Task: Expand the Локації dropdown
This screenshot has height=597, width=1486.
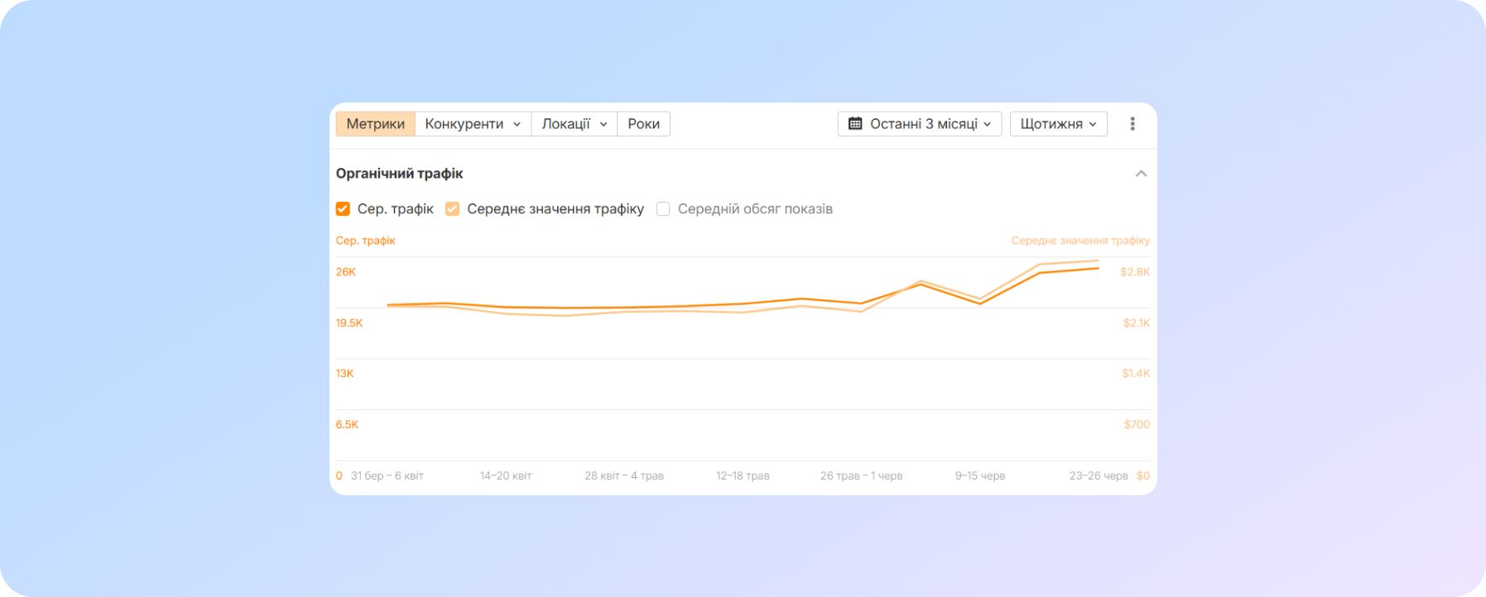Action: coord(574,124)
